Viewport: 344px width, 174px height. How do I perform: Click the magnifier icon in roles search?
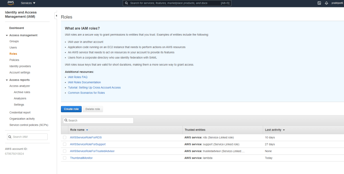click(66, 120)
